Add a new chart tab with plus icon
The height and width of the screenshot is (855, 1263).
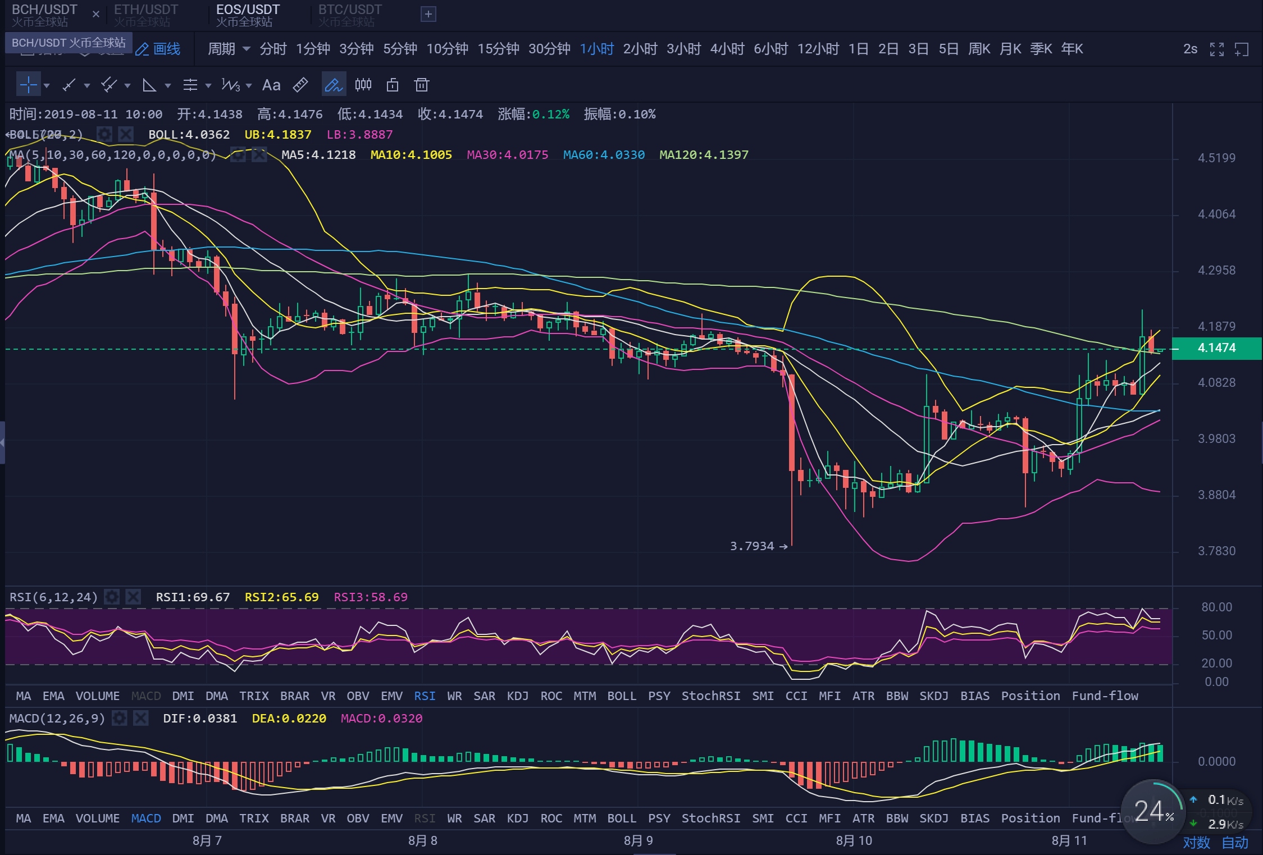point(428,14)
